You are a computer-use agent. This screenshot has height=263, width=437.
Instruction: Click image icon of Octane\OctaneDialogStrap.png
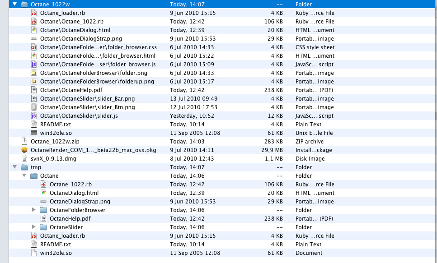point(34,39)
